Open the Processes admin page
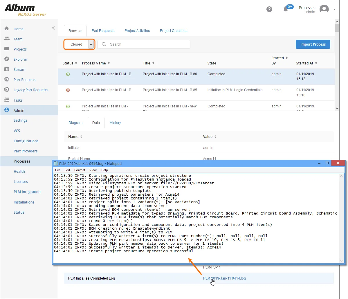348x299 pixels. click(22, 161)
